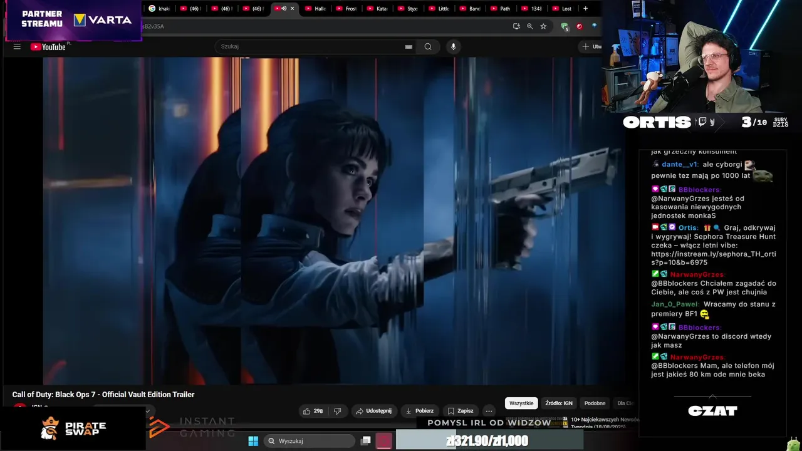This screenshot has width=802, height=451.
Task: Open the three-dot more actions menu
Action: [x=489, y=411]
